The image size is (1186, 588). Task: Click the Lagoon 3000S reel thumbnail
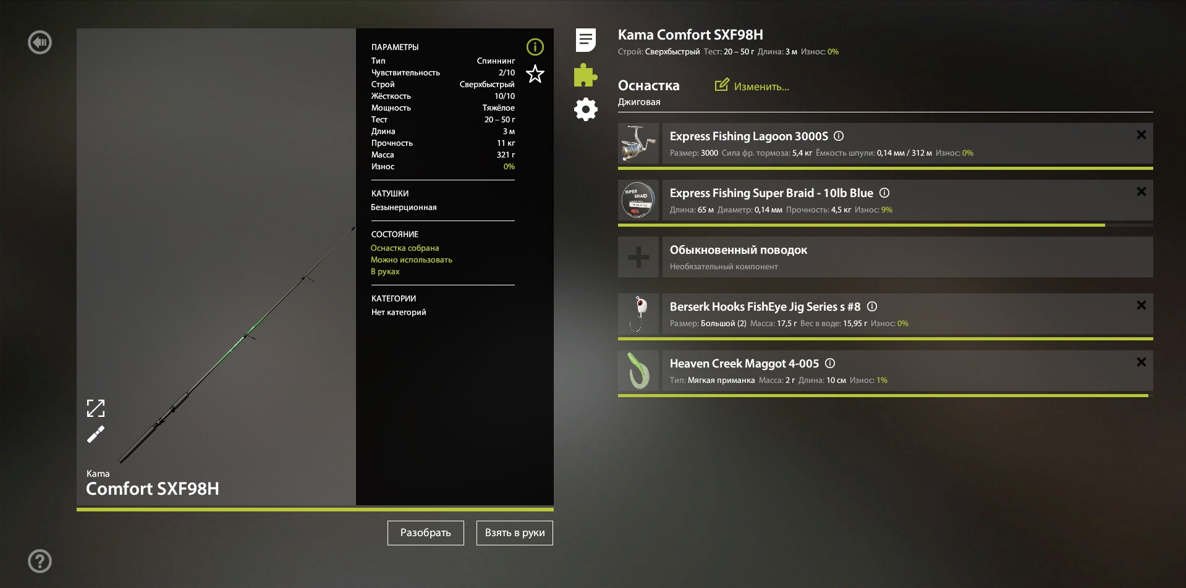(638, 143)
